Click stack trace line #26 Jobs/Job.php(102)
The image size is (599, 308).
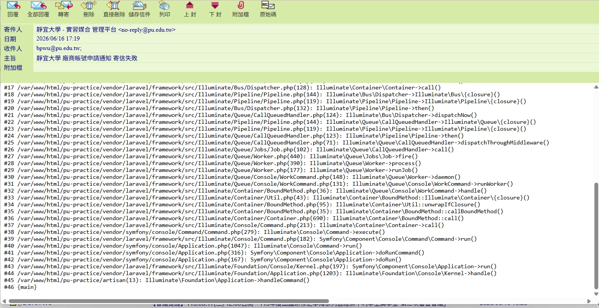[x=229, y=149]
